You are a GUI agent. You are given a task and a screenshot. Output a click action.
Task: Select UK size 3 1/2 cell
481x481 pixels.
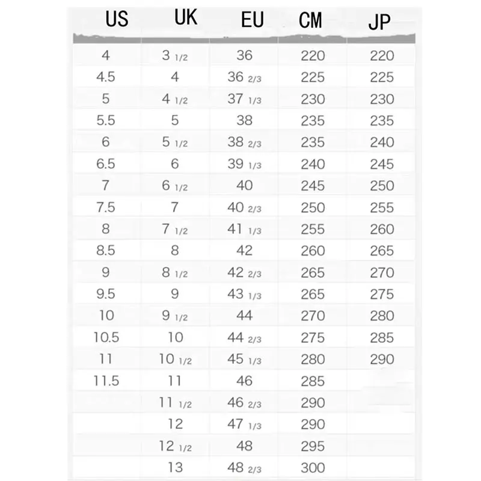click(175, 55)
